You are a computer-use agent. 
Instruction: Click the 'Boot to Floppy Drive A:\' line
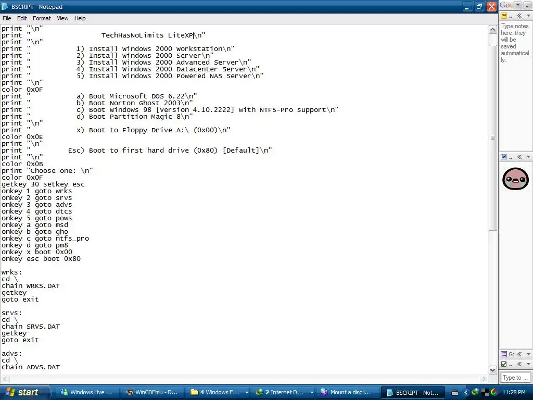[x=116, y=130]
